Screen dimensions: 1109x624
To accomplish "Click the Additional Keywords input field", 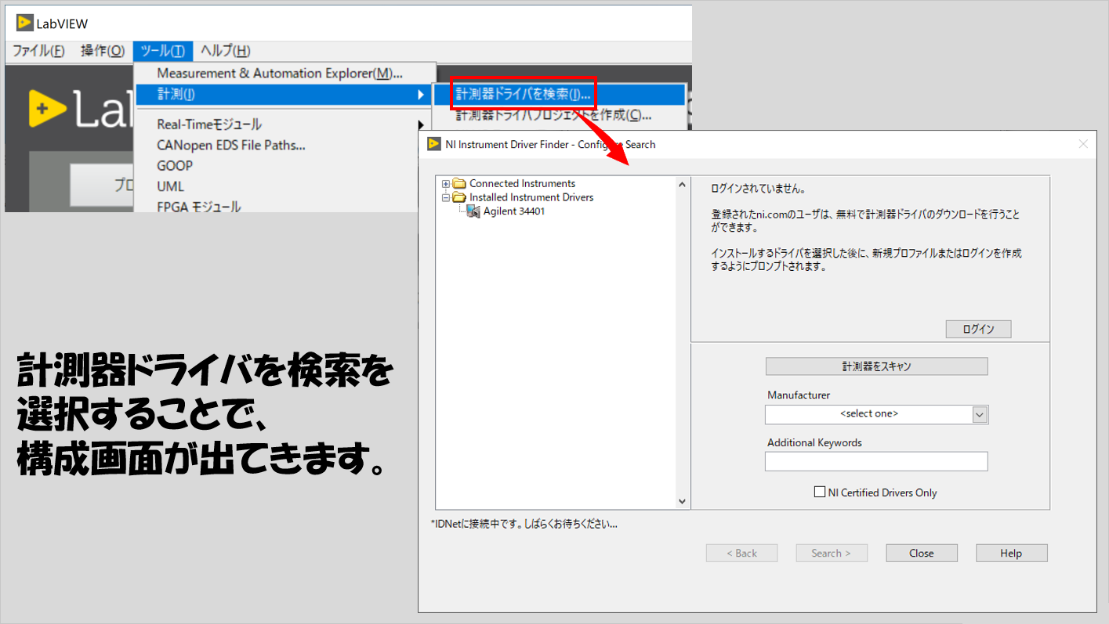I will click(876, 461).
